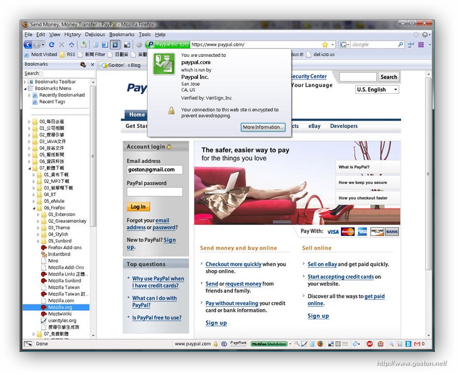Image resolution: width=457 pixels, height=374 pixels.
Task: Click the gear icon left of the address bar
Action: [139, 45]
